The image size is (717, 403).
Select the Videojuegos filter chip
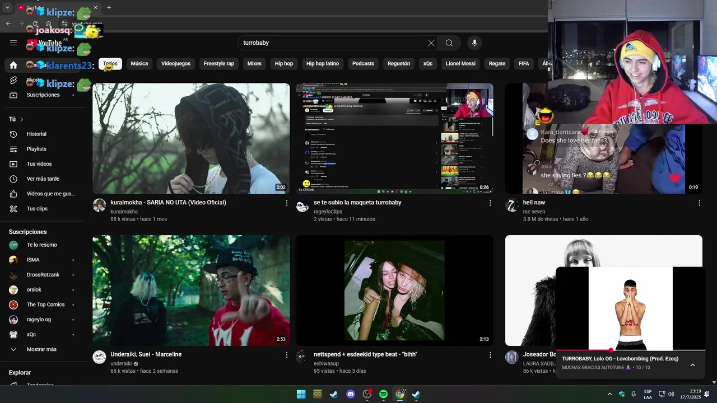click(x=176, y=64)
